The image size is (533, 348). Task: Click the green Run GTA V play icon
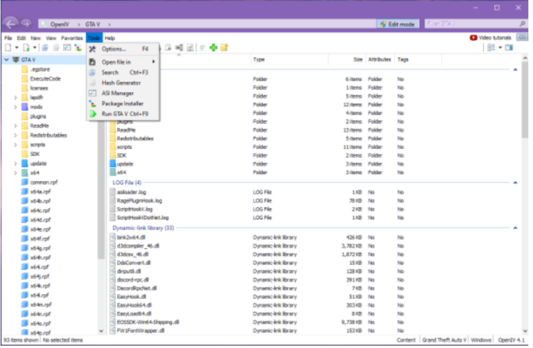(x=93, y=114)
